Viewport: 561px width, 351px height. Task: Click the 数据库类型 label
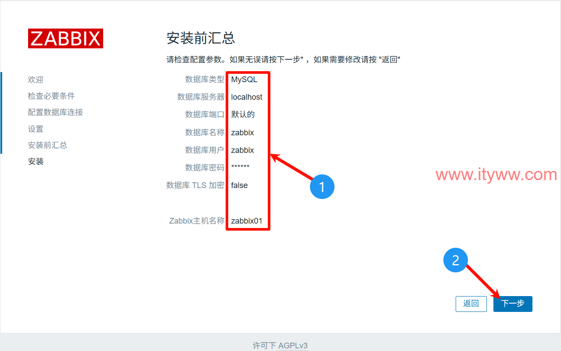(x=205, y=80)
